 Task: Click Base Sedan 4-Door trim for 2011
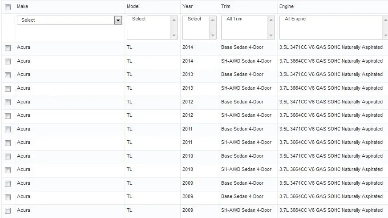click(242, 129)
